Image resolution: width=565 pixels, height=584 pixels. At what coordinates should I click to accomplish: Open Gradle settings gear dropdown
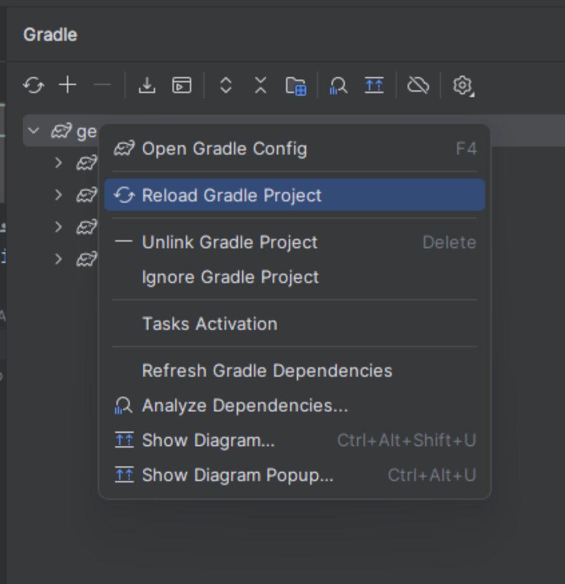pyautogui.click(x=463, y=86)
